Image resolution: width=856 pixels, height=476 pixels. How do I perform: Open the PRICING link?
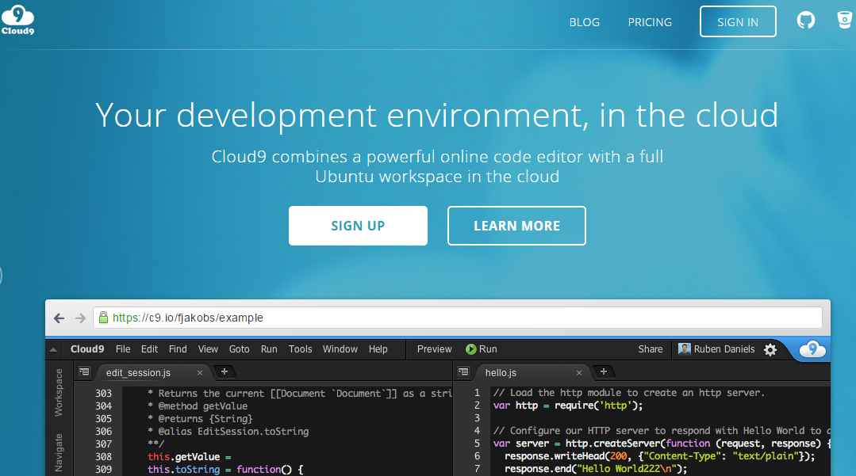click(650, 22)
